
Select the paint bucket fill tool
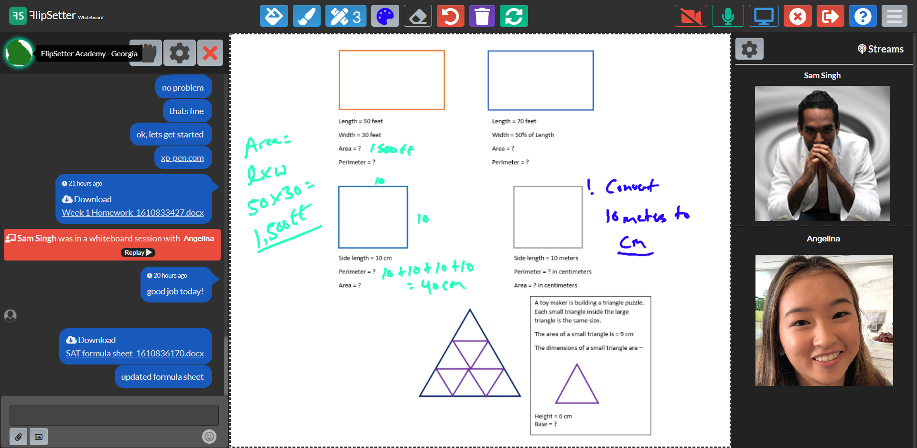click(x=274, y=16)
